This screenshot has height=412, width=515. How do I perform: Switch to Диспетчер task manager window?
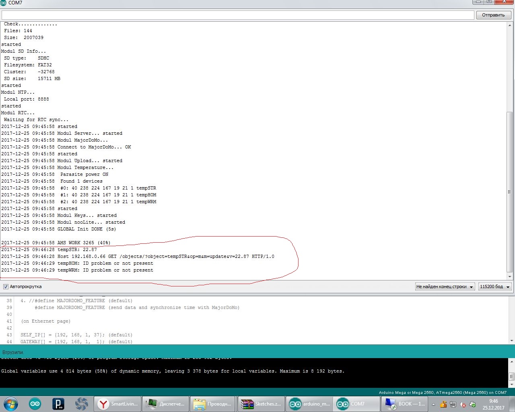point(165,404)
